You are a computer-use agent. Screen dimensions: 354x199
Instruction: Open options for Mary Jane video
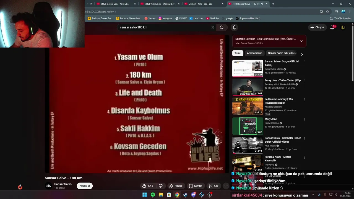tap(305, 120)
